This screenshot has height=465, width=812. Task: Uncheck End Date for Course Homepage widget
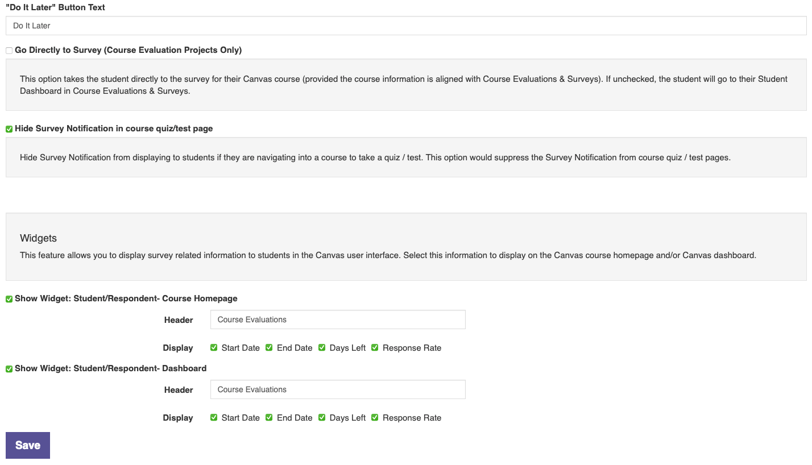click(268, 347)
